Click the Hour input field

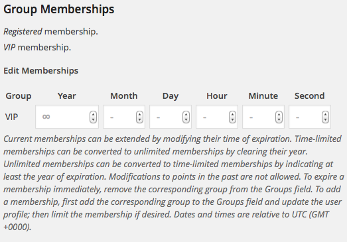(x=217, y=117)
